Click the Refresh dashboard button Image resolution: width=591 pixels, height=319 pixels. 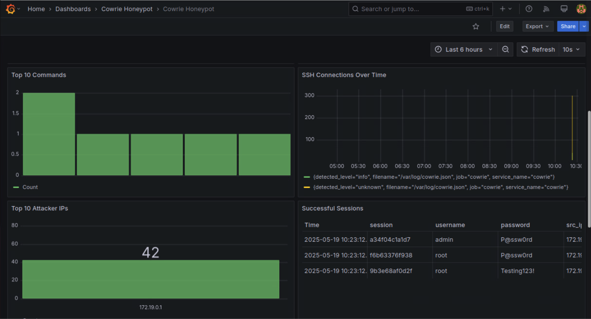(538, 49)
